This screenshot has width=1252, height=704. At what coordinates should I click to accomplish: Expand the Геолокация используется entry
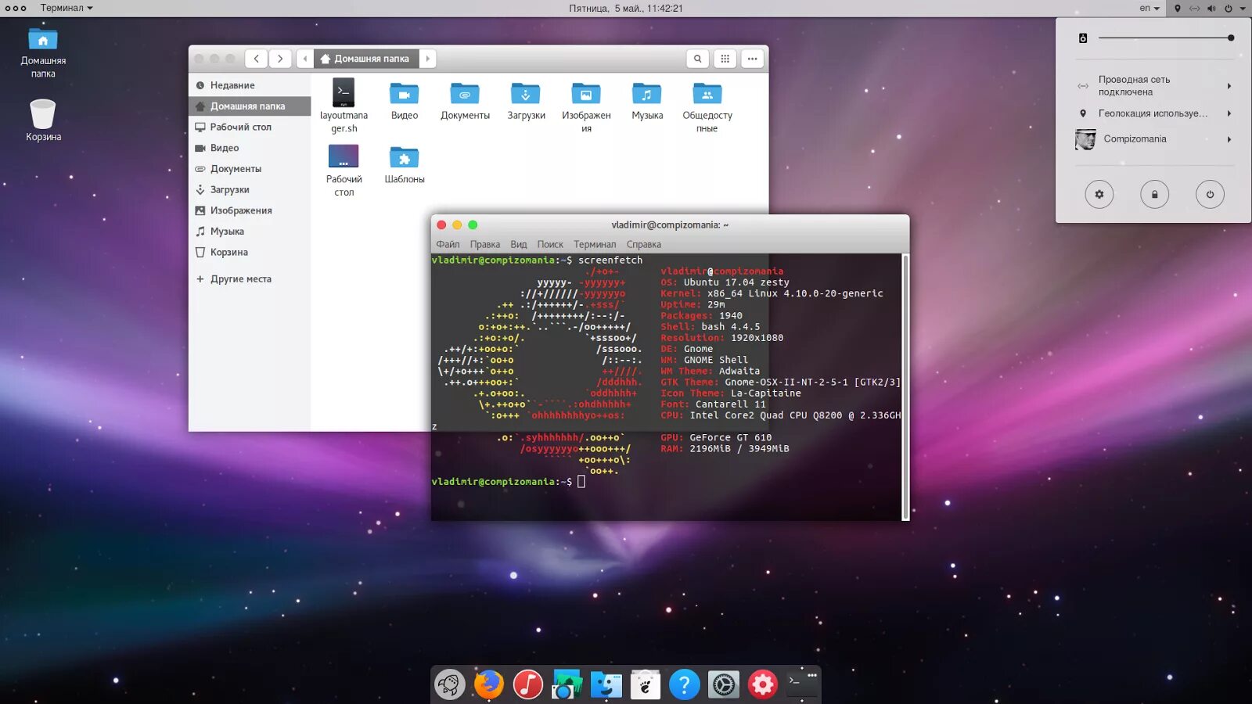pyautogui.click(x=1154, y=113)
